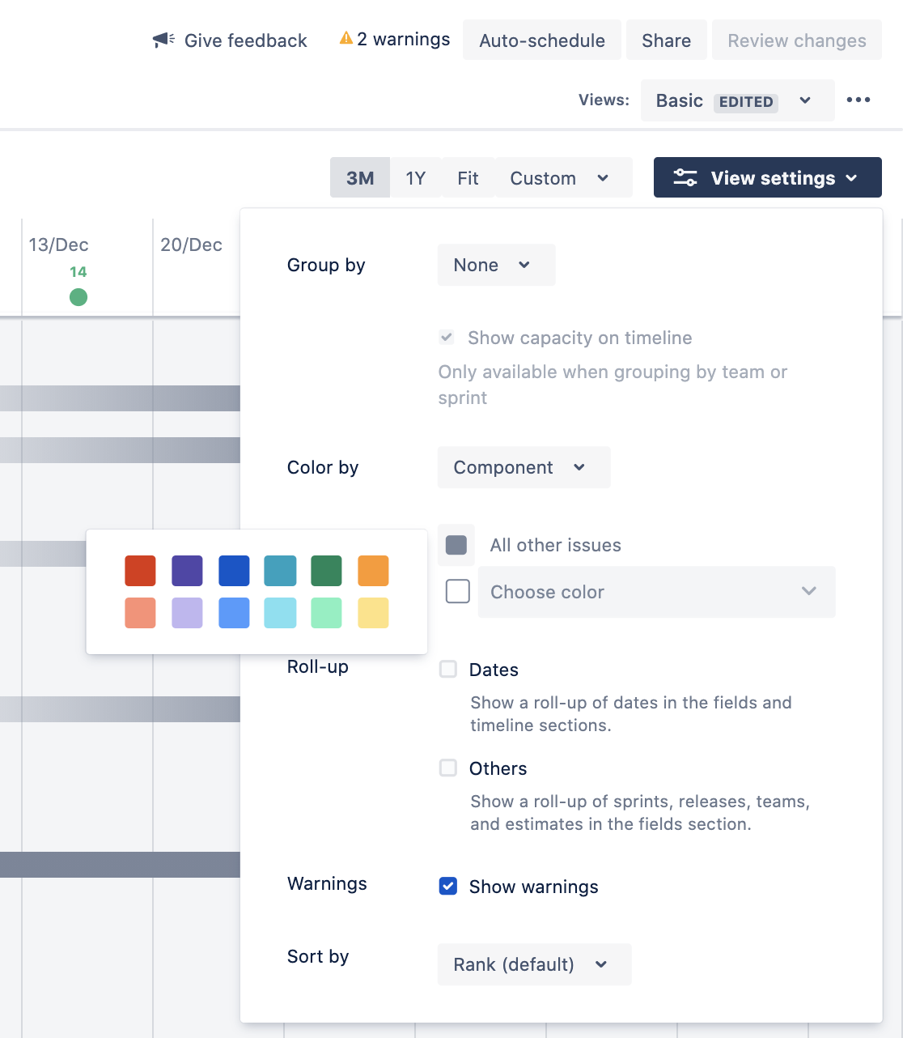Open the Group by None dropdown
Image resolution: width=903 pixels, height=1038 pixels.
coord(496,265)
